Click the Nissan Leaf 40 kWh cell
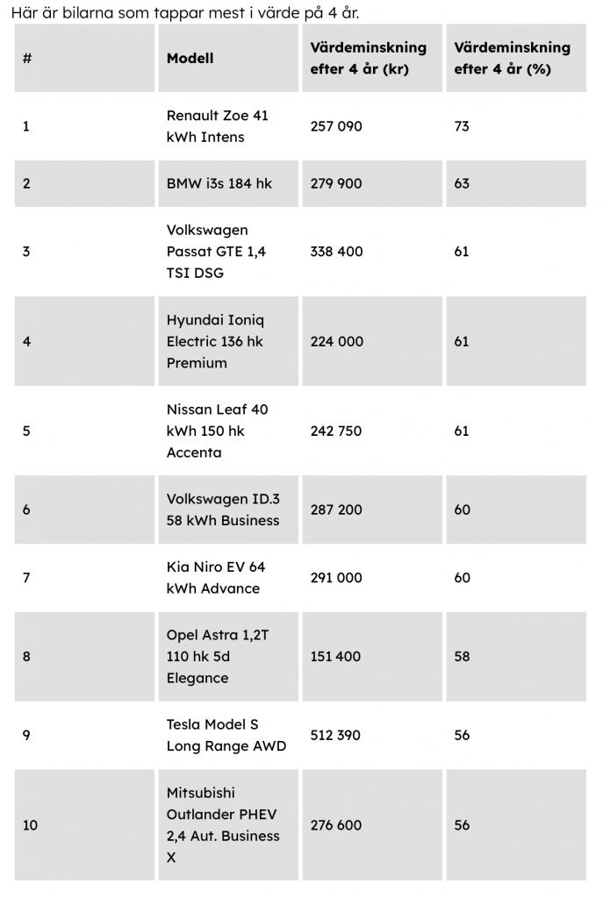 [x=217, y=431]
